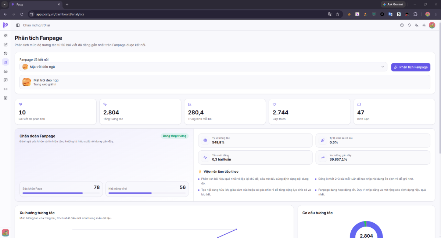Open the Fanpage đã kết nối dropdown
The height and width of the screenshot is (238, 441).
(x=203, y=67)
